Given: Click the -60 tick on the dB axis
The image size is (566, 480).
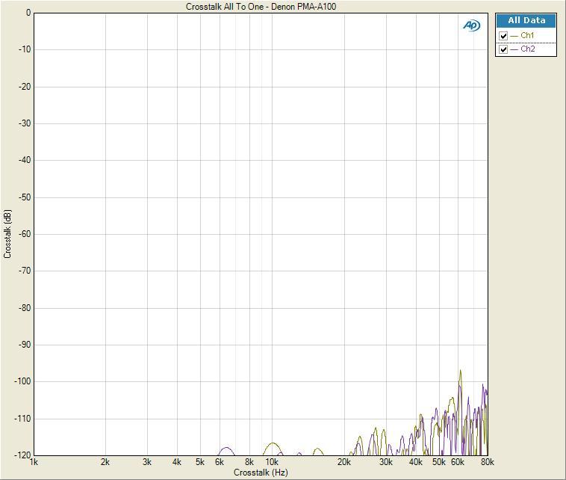Looking at the screenshot, I should click(25, 234).
